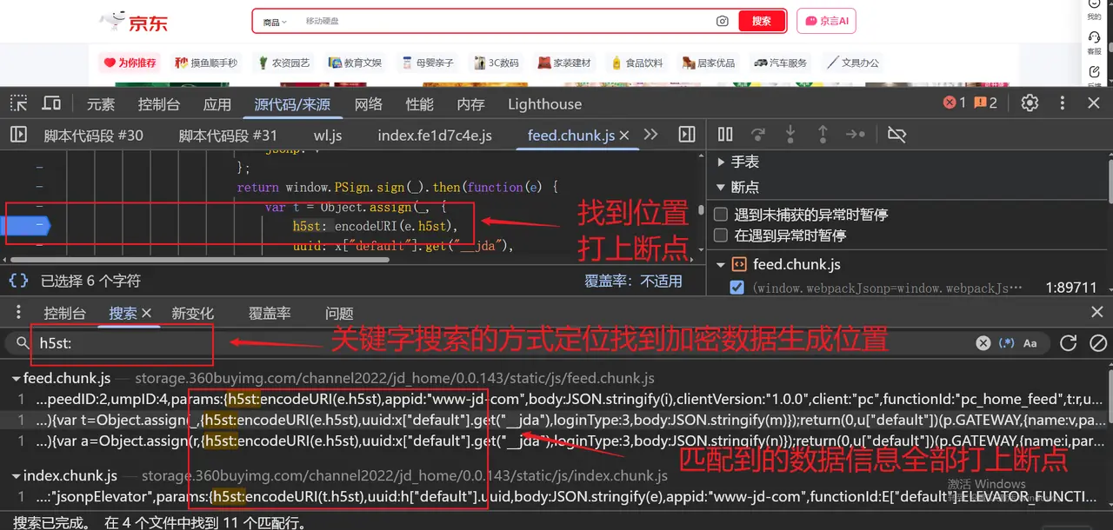Open DevTools settings gear
The width and height of the screenshot is (1113, 530).
pyautogui.click(x=1030, y=103)
